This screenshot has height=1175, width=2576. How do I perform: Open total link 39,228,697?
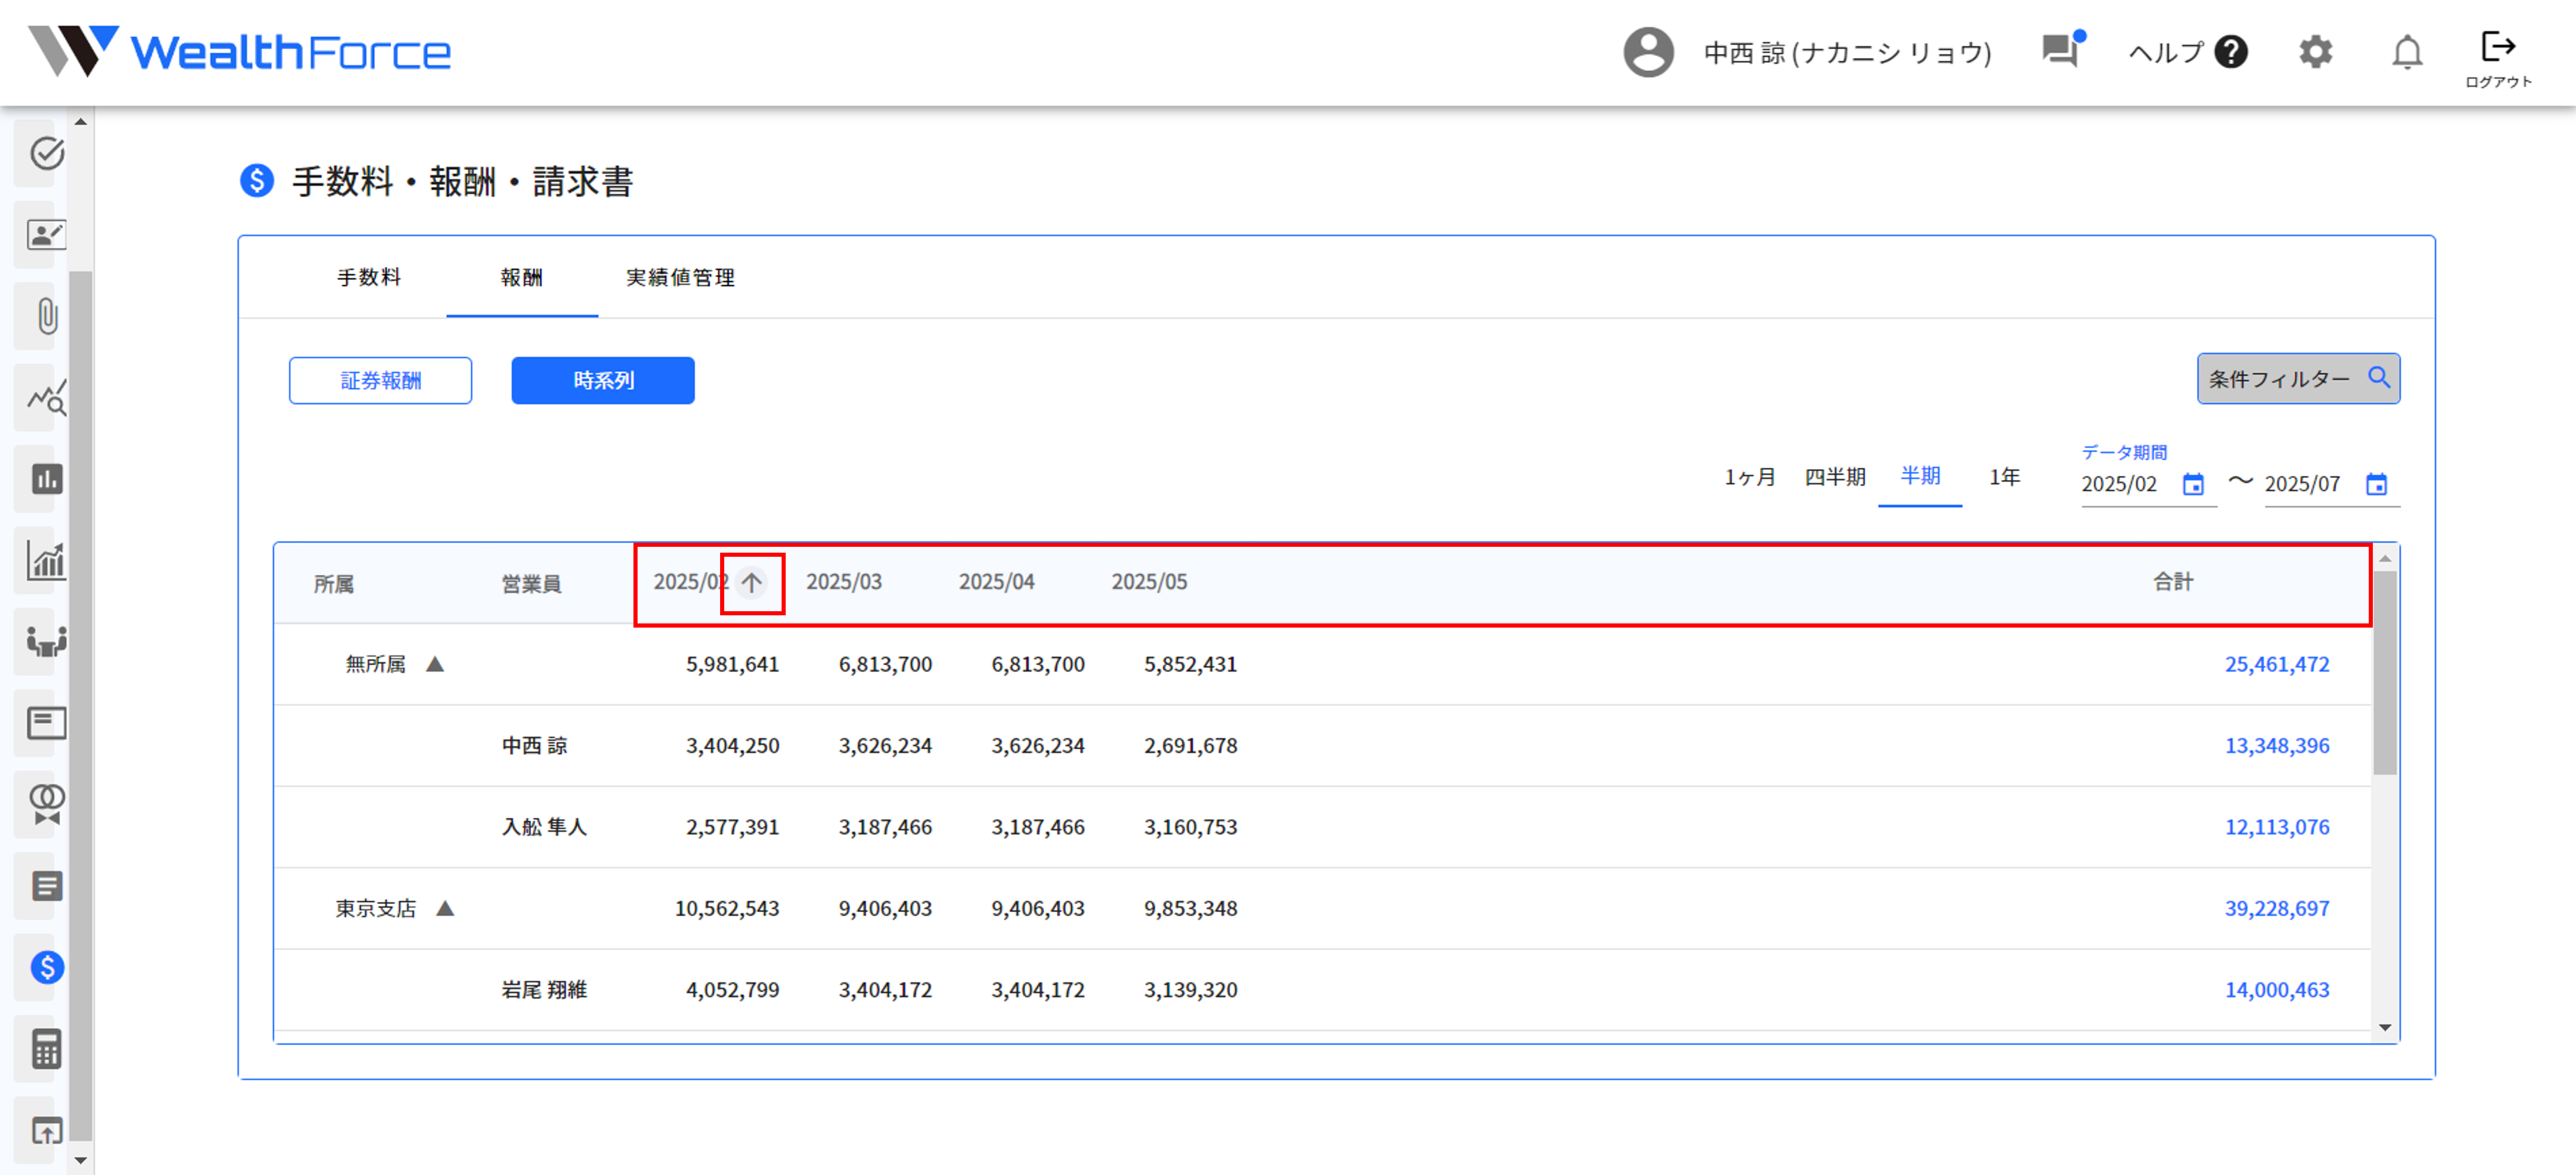click(2277, 909)
